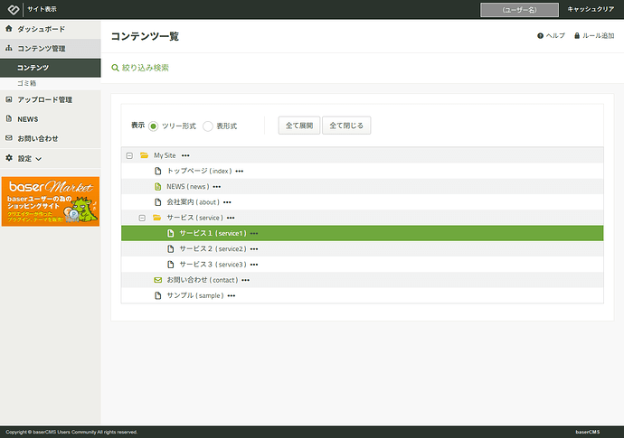Open サービス１ options dots menu
The image size is (624, 438).
pyautogui.click(x=254, y=233)
